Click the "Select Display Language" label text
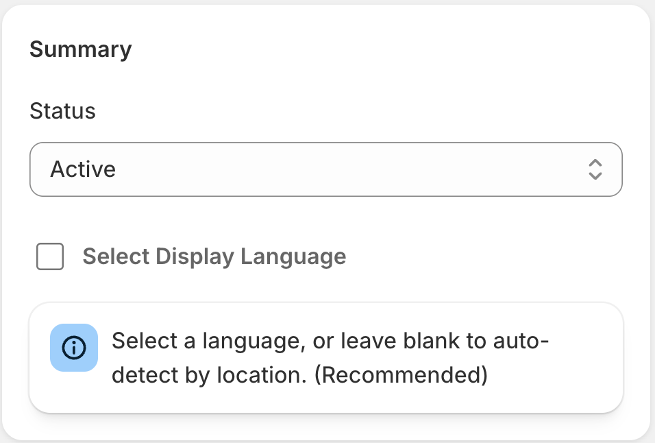This screenshot has height=443, width=655. 214,256
